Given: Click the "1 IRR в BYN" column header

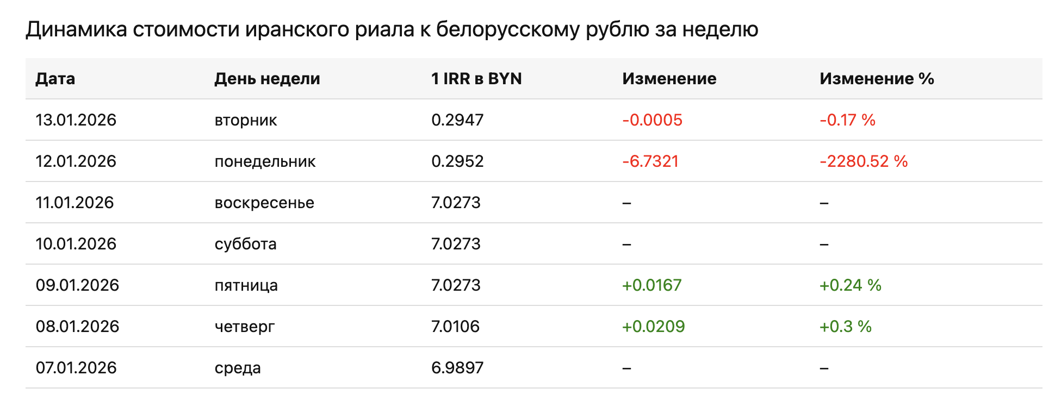Looking at the screenshot, I should click(x=476, y=79).
